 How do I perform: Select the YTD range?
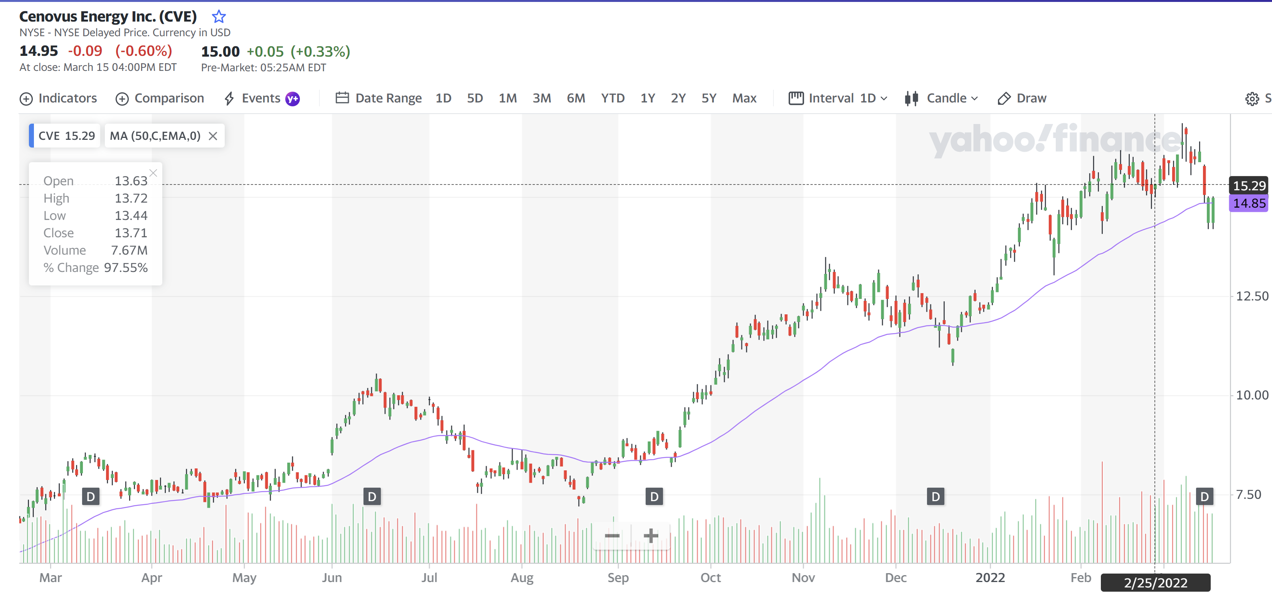(613, 98)
